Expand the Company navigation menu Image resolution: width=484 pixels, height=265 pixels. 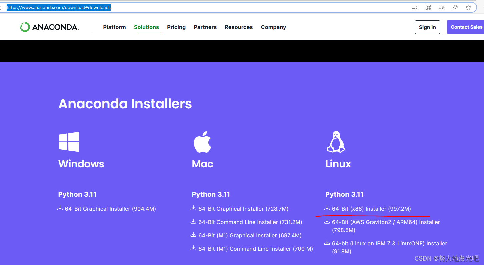click(x=273, y=27)
